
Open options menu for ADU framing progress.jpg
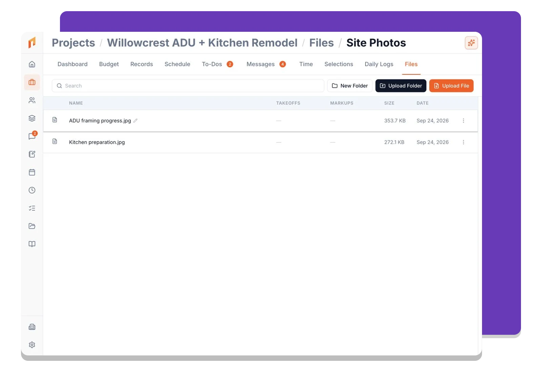pyautogui.click(x=463, y=120)
